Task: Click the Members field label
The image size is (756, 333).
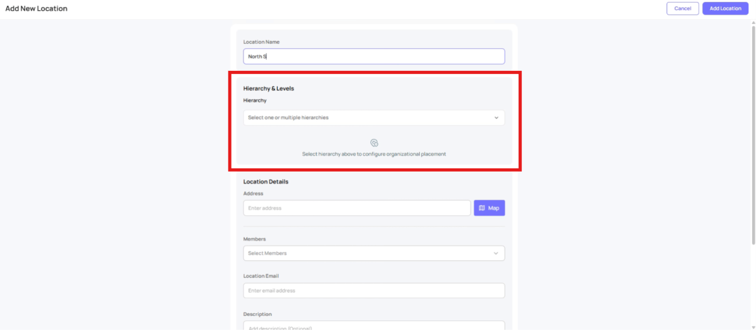Action: click(254, 239)
